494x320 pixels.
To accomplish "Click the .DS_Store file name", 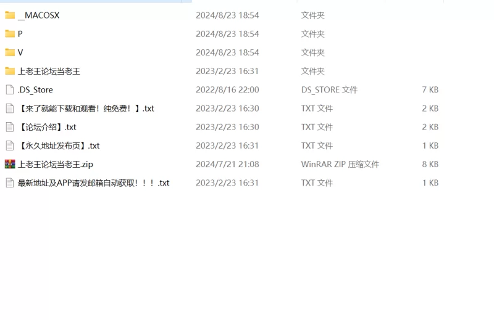I will point(35,90).
